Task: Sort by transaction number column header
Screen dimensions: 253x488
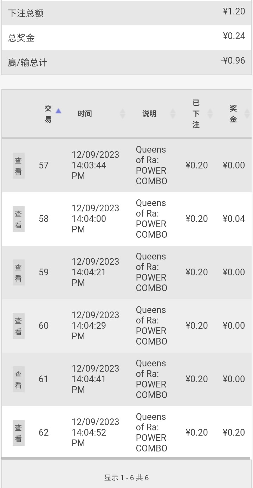Action: point(48,114)
